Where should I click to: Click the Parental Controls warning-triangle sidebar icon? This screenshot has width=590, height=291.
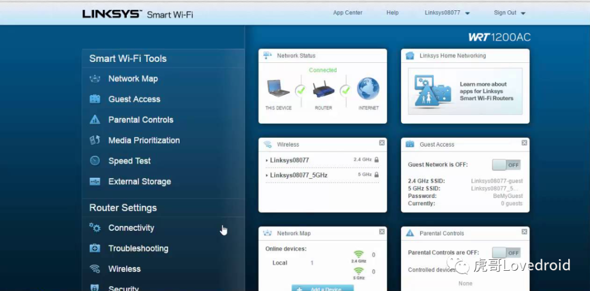point(95,120)
